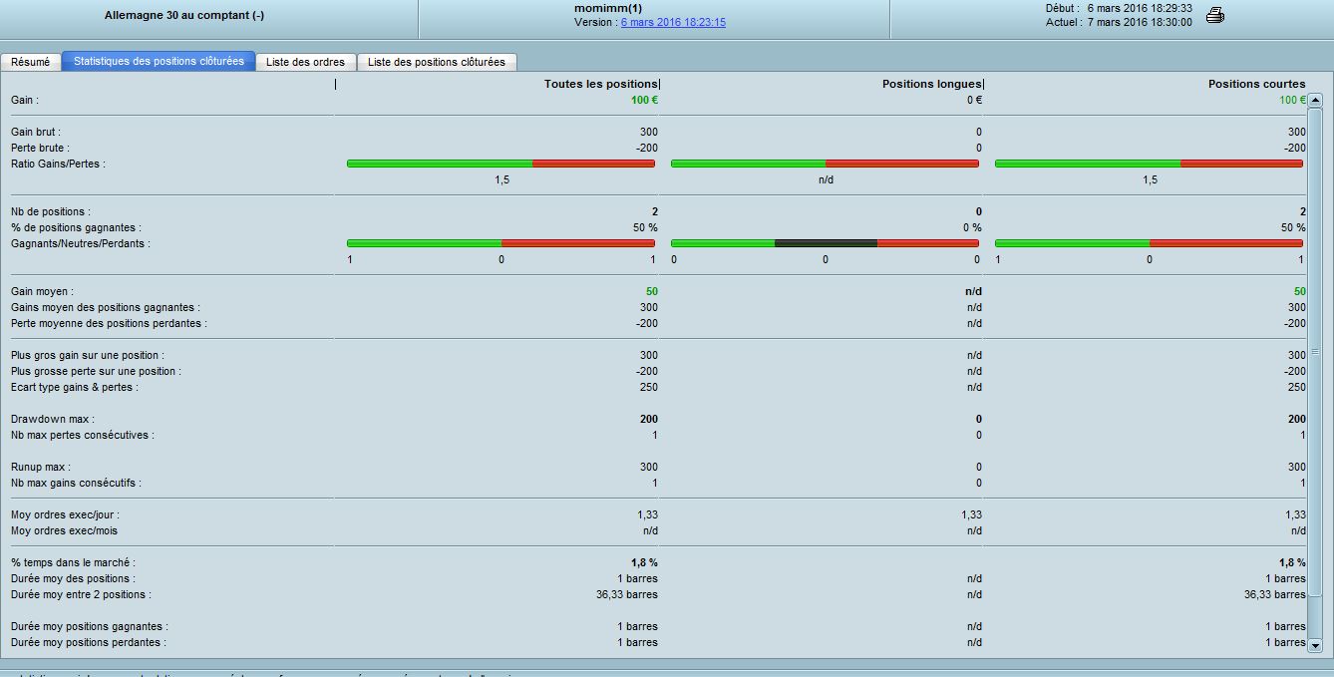Click Ratio Gains/Pertes bar under Positions longues

(825, 164)
